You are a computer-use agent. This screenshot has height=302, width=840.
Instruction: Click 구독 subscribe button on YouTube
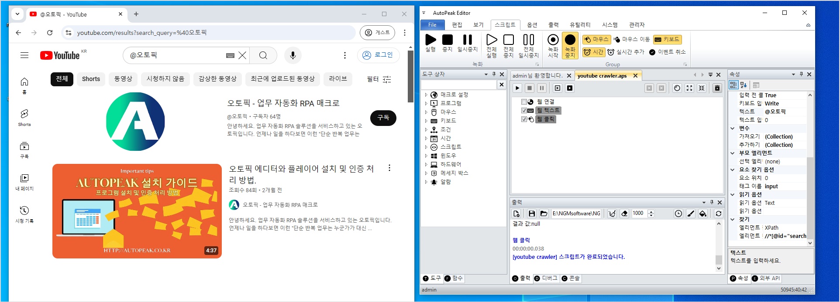(383, 118)
